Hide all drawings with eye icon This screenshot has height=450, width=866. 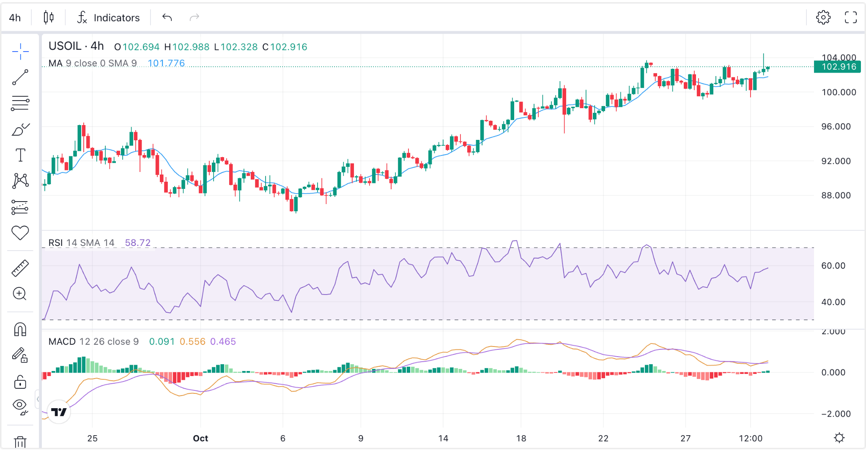click(20, 406)
